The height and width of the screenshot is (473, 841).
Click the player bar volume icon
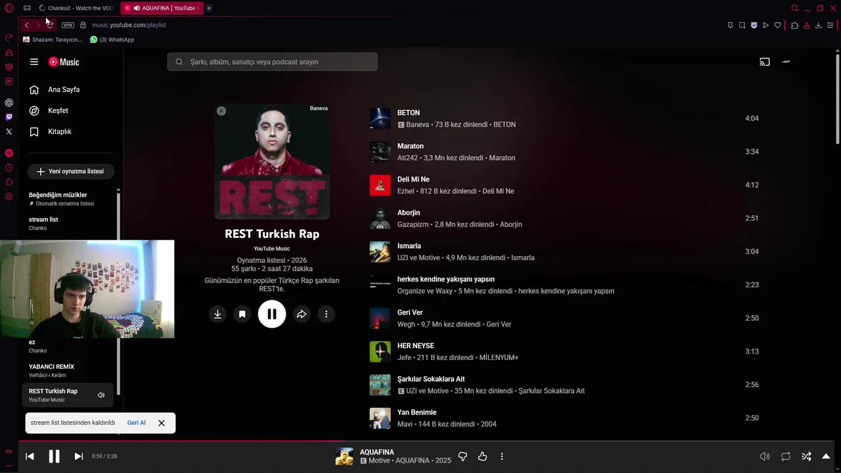click(x=765, y=456)
